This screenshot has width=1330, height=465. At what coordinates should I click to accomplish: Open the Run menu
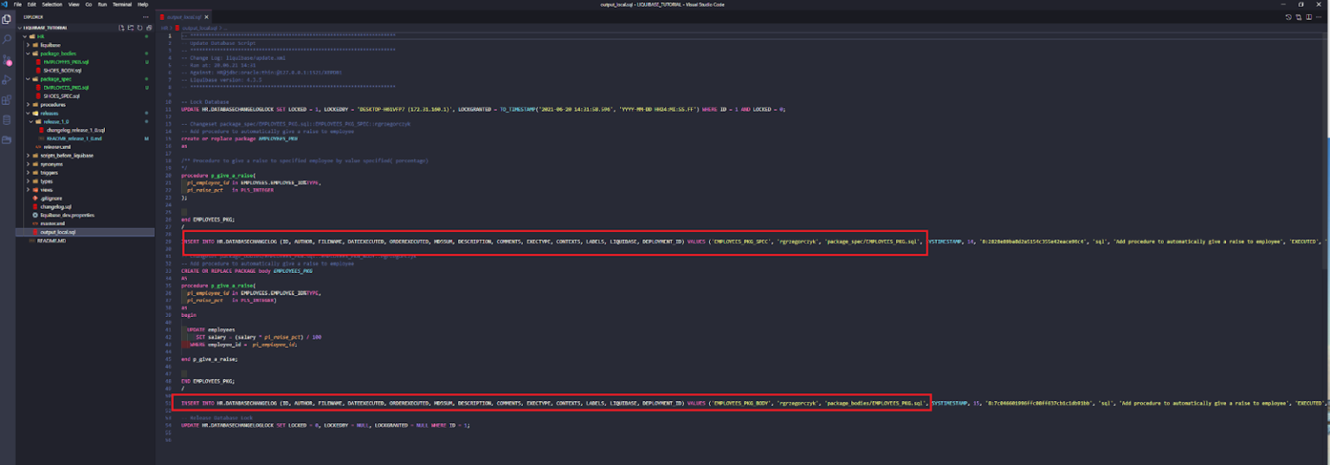click(102, 4)
